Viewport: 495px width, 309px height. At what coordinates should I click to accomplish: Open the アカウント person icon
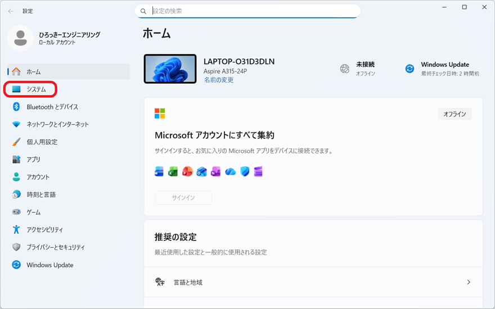tap(16, 177)
